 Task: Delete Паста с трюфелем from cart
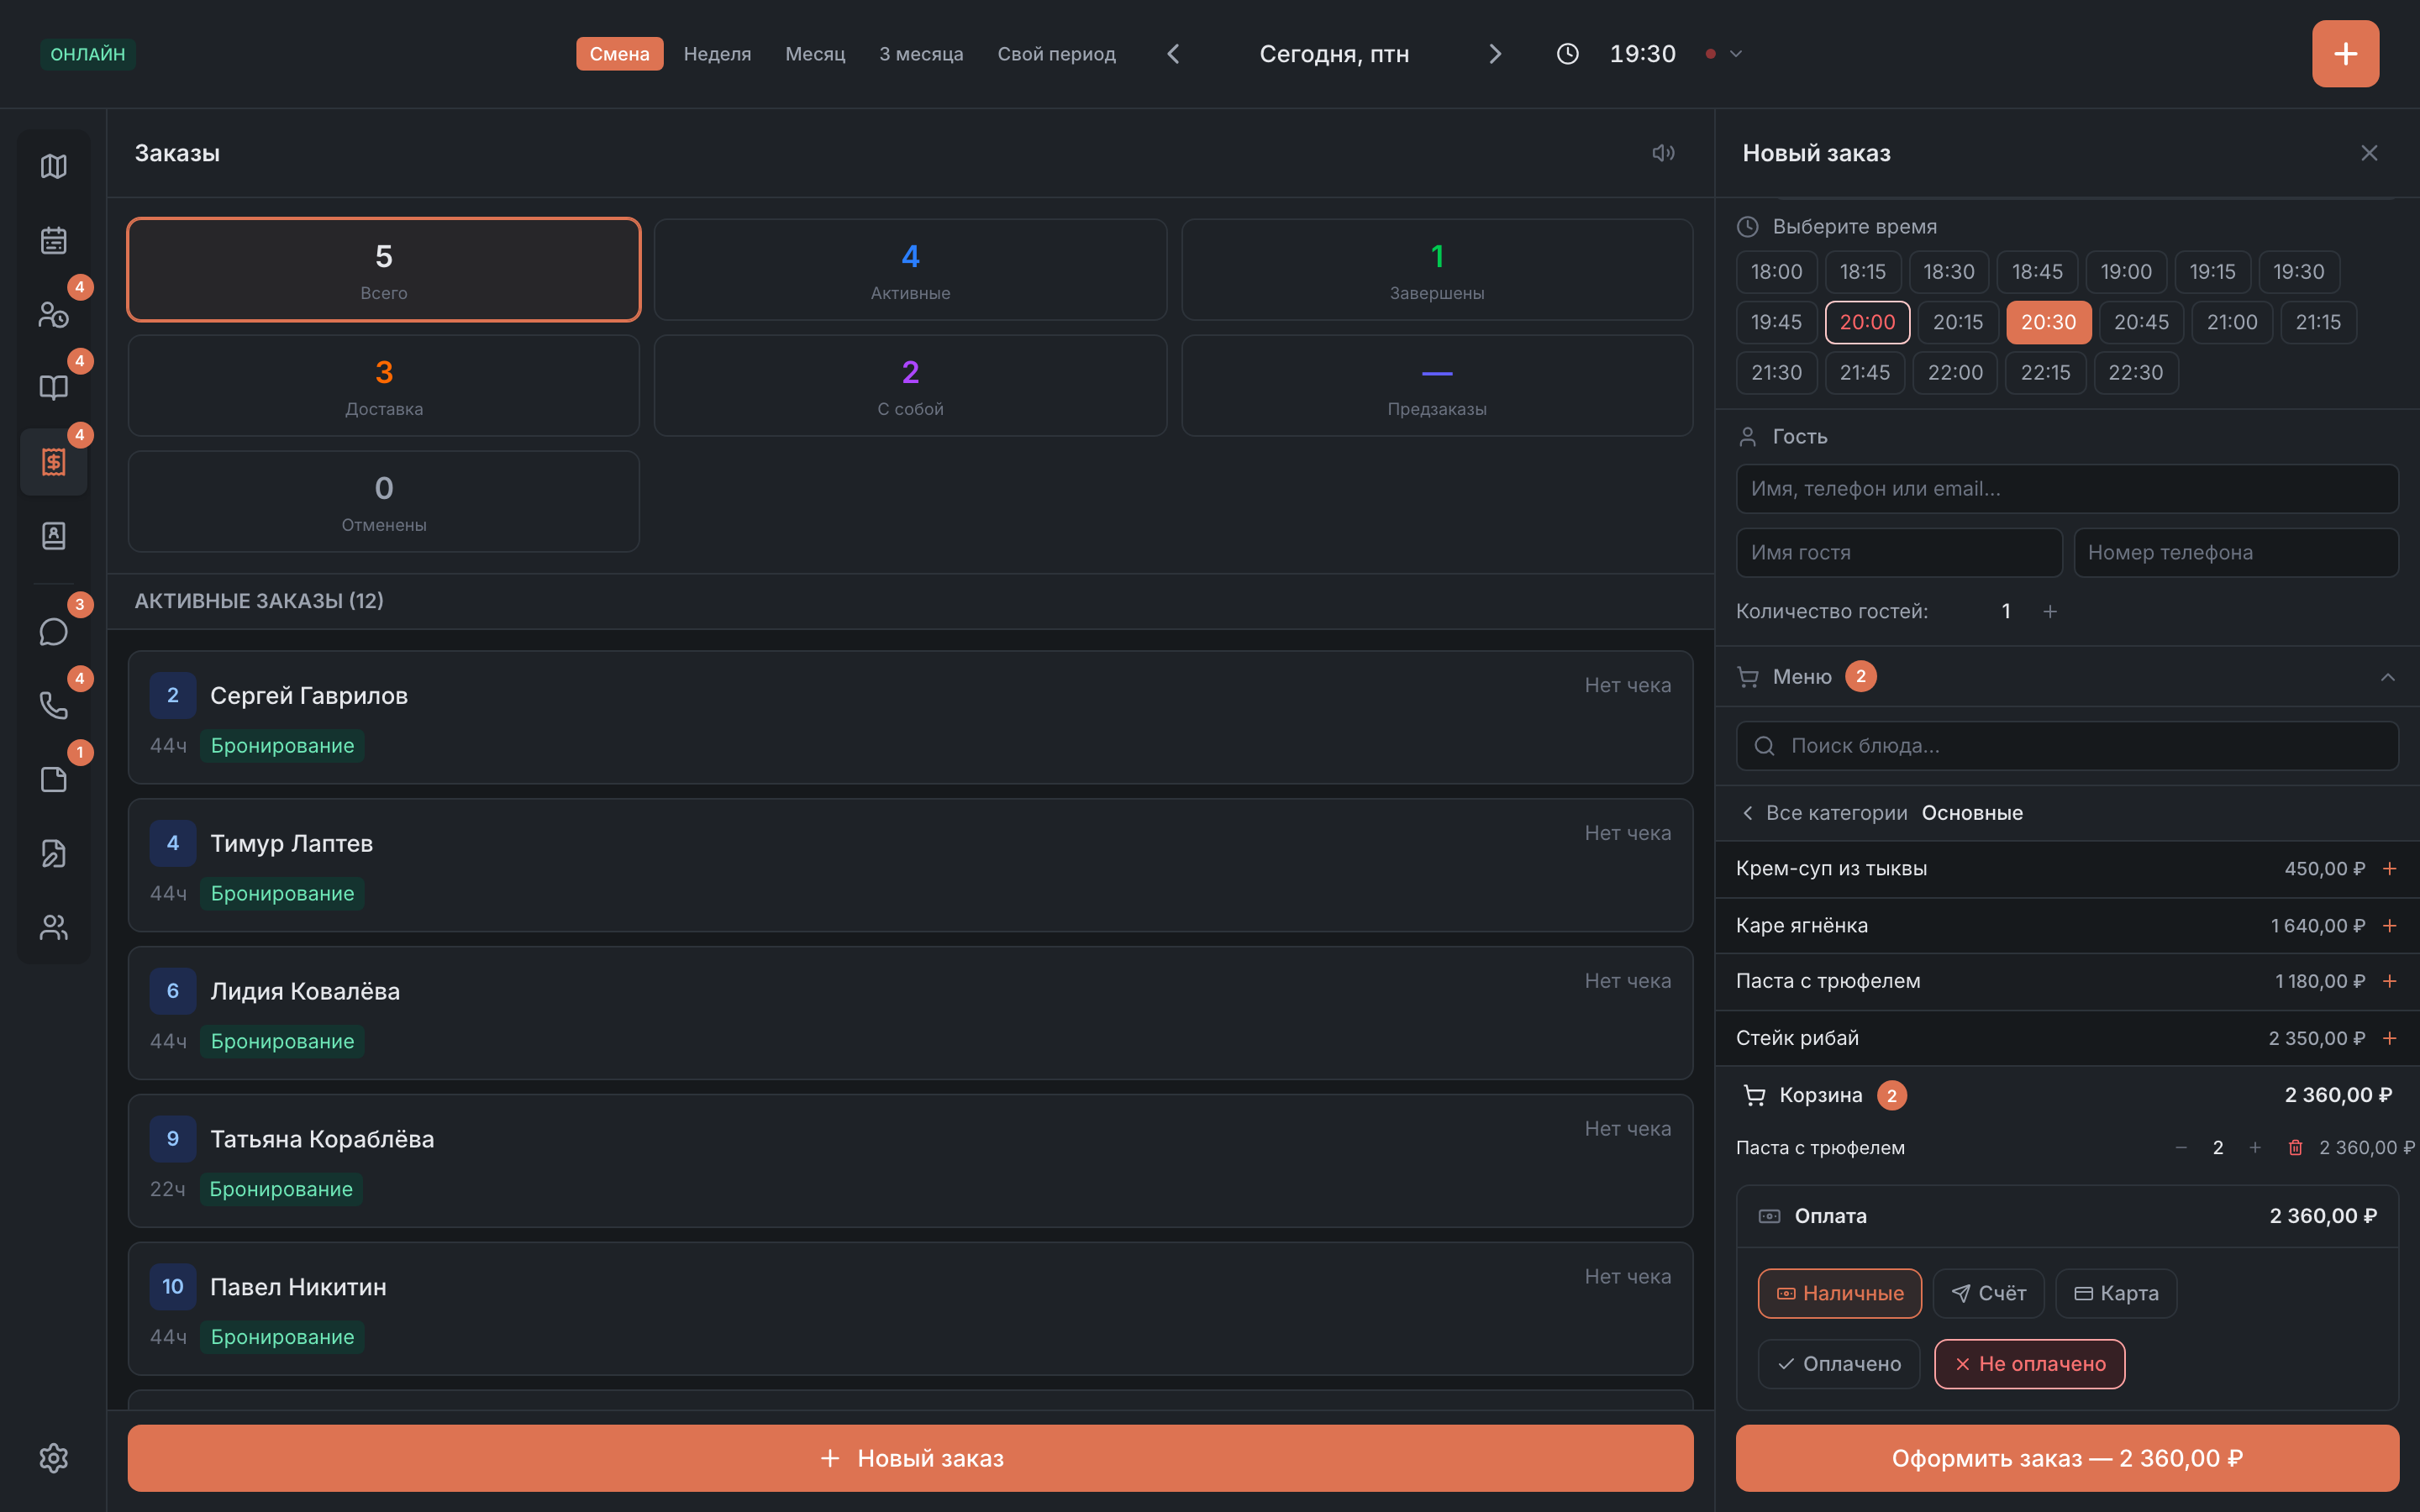[x=2295, y=1148]
